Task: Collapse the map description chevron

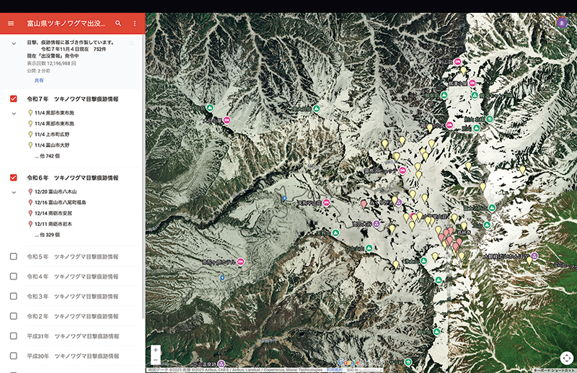Action: [x=14, y=43]
